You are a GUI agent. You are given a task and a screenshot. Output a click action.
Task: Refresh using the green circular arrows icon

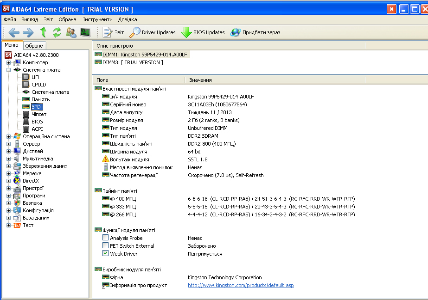pyautogui.click(x=57, y=32)
